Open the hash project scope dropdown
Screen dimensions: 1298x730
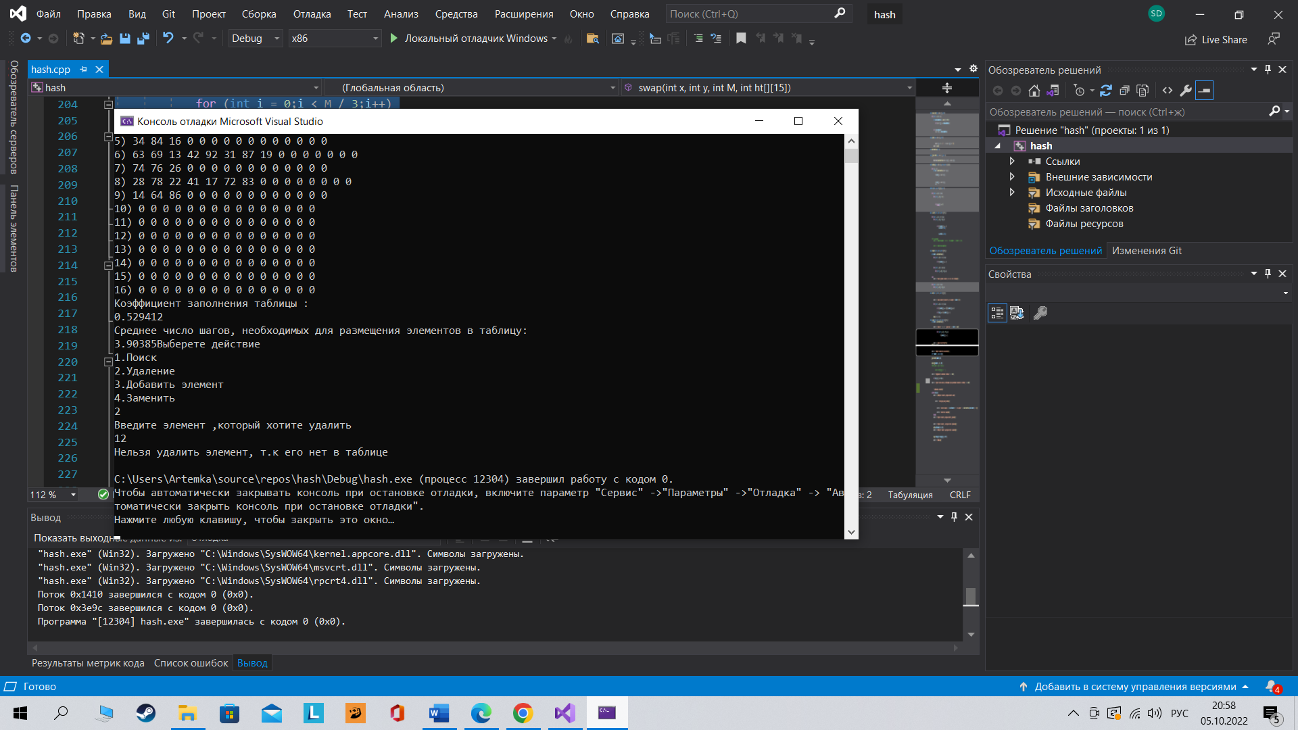[x=174, y=88]
